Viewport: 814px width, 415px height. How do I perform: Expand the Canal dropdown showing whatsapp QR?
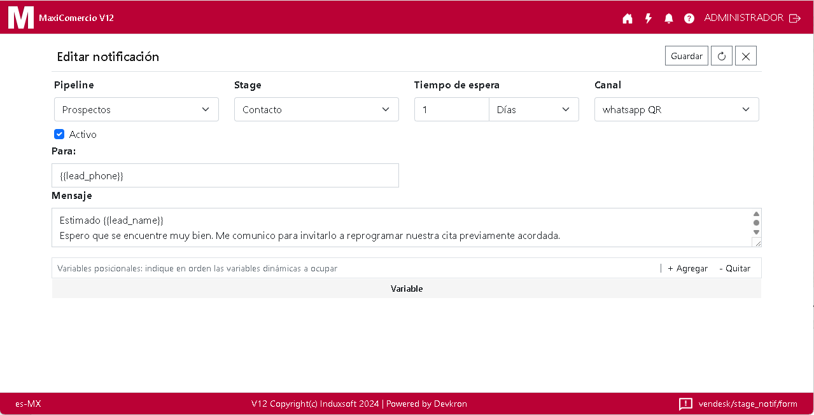676,109
